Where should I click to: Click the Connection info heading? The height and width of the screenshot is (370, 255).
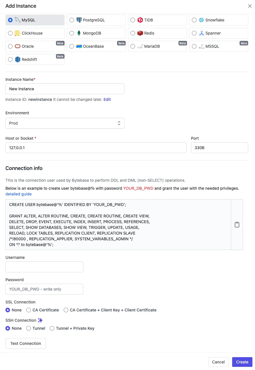[x=24, y=168]
